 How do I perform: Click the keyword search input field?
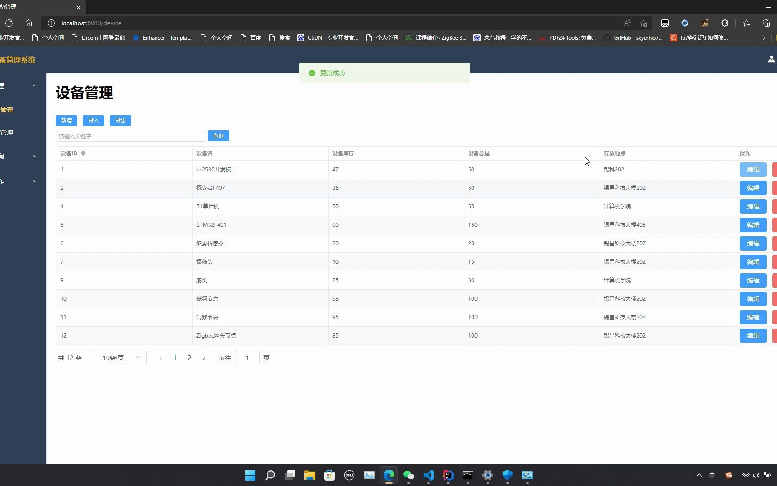130,136
